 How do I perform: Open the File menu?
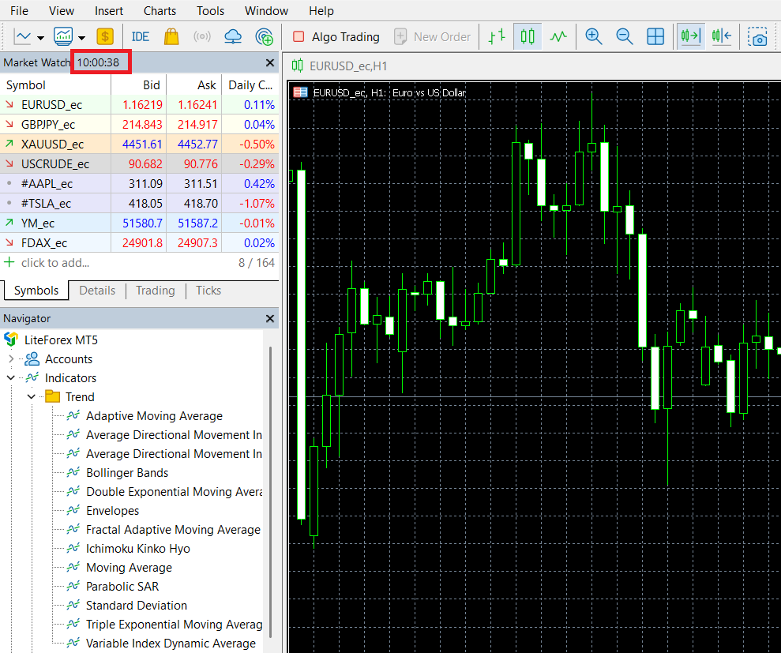(19, 10)
